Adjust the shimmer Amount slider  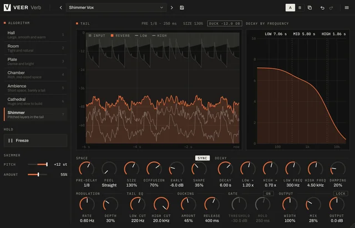(x=38, y=174)
